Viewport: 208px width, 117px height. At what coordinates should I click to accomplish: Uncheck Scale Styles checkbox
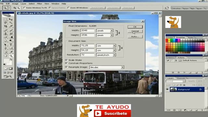click(x=66, y=60)
